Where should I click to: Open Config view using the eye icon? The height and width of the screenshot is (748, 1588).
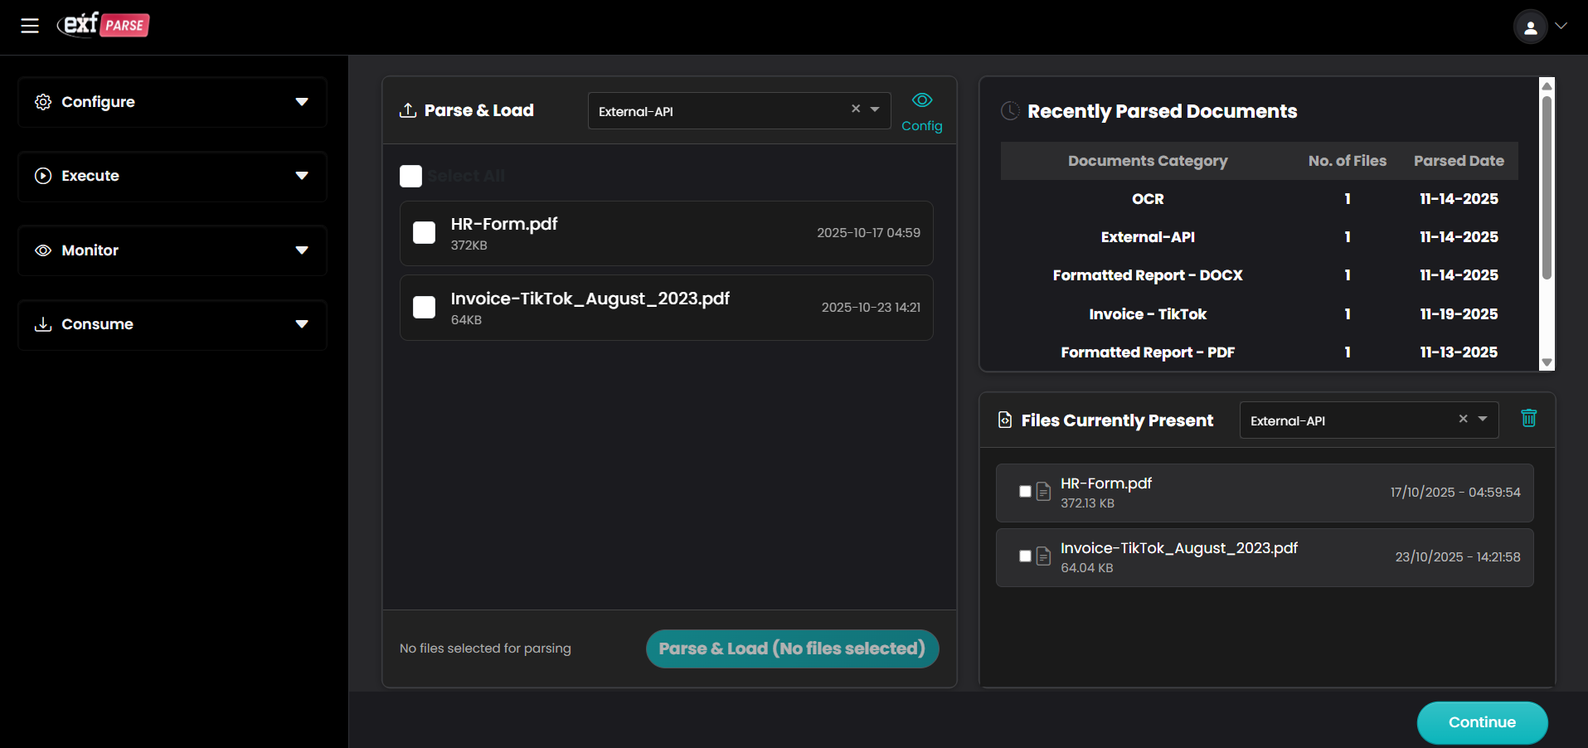click(x=921, y=100)
